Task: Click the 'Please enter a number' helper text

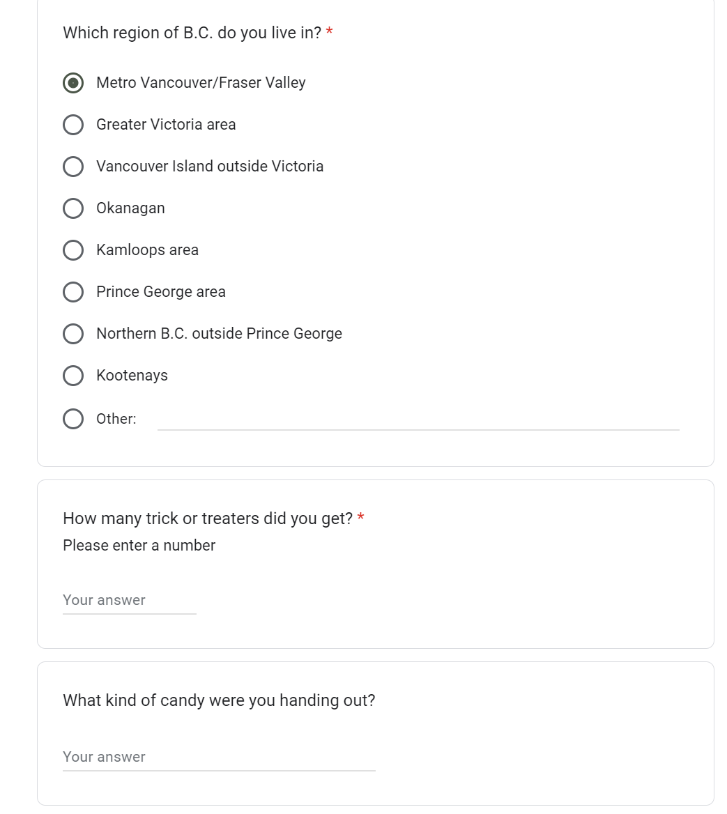Action: [139, 546]
